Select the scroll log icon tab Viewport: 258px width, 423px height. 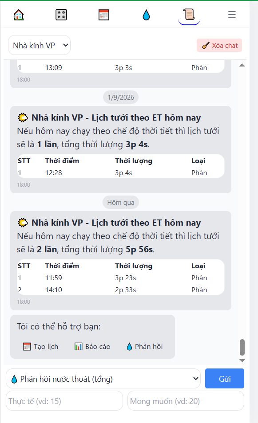(189, 15)
